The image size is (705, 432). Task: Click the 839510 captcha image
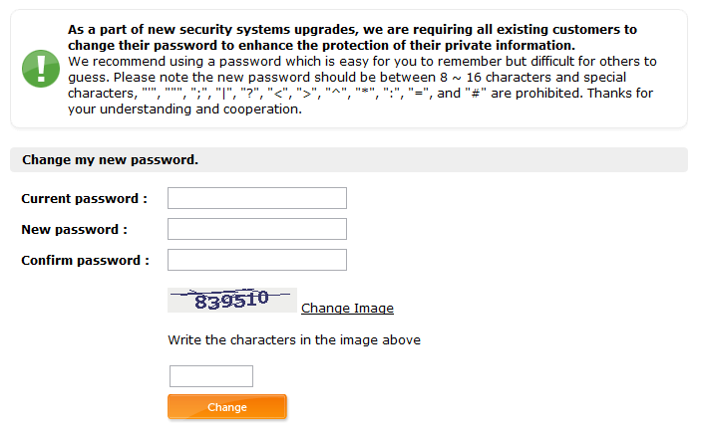[232, 301]
